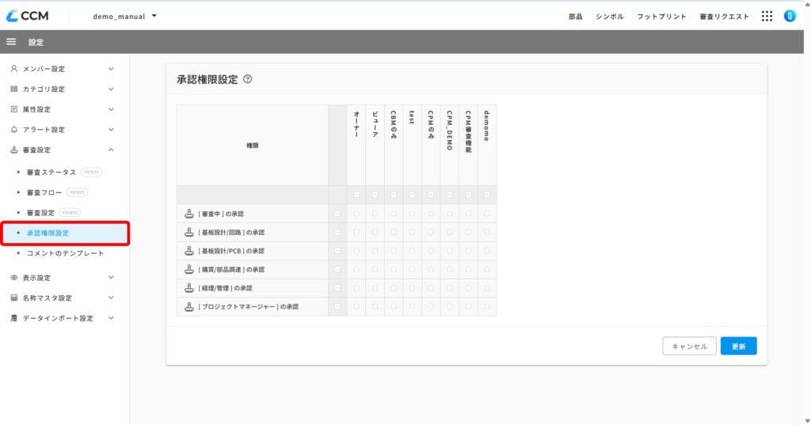Open 部品 in top navigation
Image resolution: width=811 pixels, height=425 pixels.
point(576,17)
